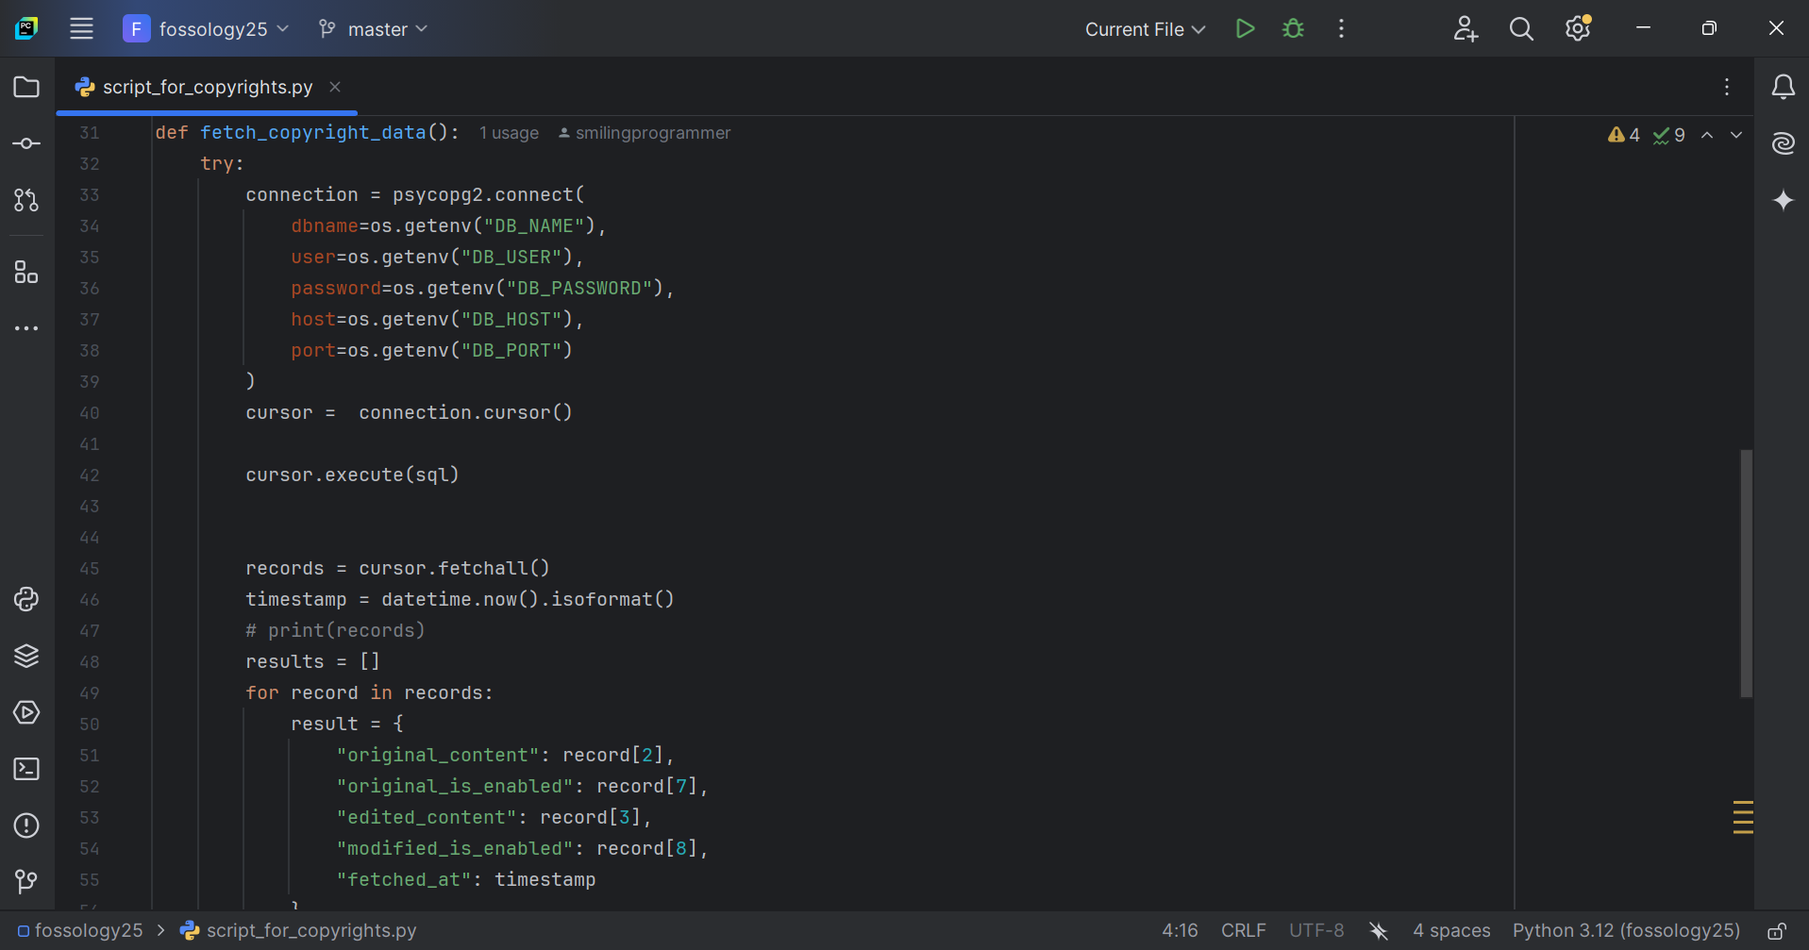Image resolution: width=1809 pixels, height=950 pixels.
Task: Run the current file
Action: [1246, 28]
